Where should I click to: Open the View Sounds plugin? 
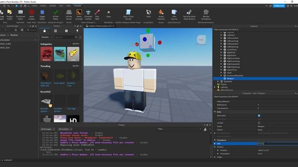[174, 14]
